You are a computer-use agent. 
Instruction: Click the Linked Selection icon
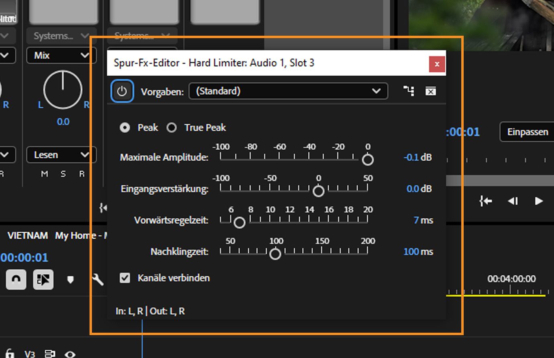coord(43,280)
